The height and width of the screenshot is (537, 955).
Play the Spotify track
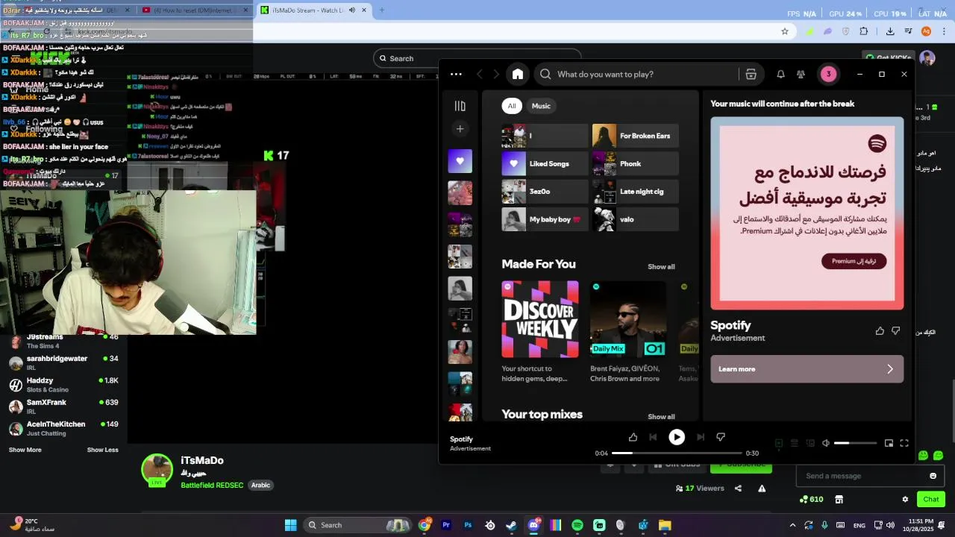677,438
